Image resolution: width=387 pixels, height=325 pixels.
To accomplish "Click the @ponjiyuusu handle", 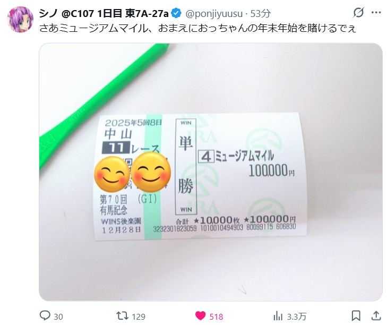I will [214, 14].
